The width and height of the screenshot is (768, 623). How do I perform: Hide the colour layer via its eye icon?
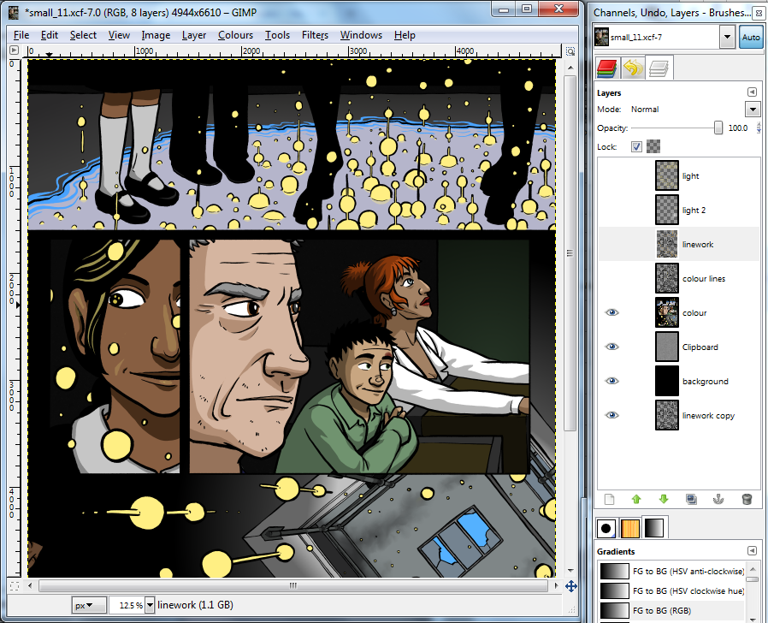(x=611, y=312)
